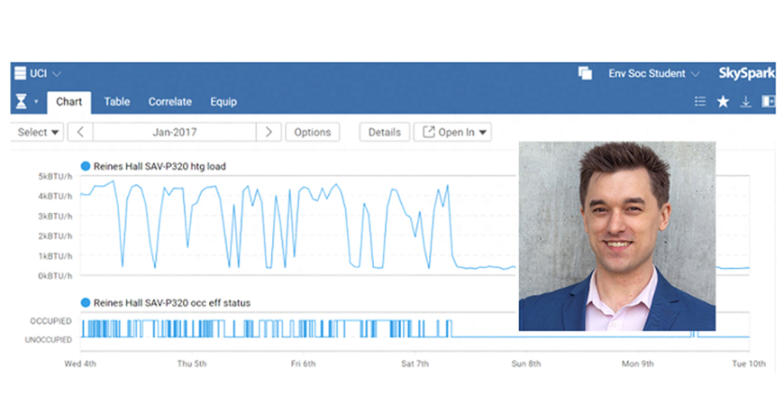Image resolution: width=784 pixels, height=406 pixels.
Task: Click the portrait photo thumbnail
Action: pyautogui.click(x=617, y=235)
